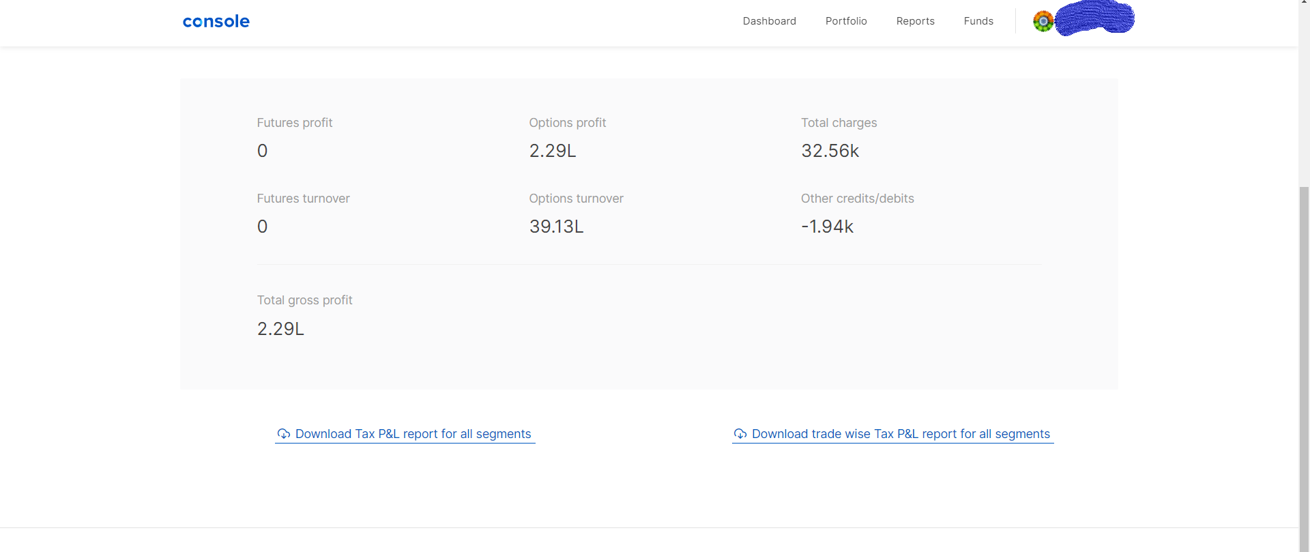1310x552 pixels.
Task: Select the Options profit label
Action: 567,123
